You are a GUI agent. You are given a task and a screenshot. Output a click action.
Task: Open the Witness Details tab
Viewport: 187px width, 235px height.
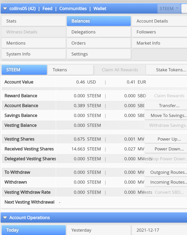(x=34, y=32)
